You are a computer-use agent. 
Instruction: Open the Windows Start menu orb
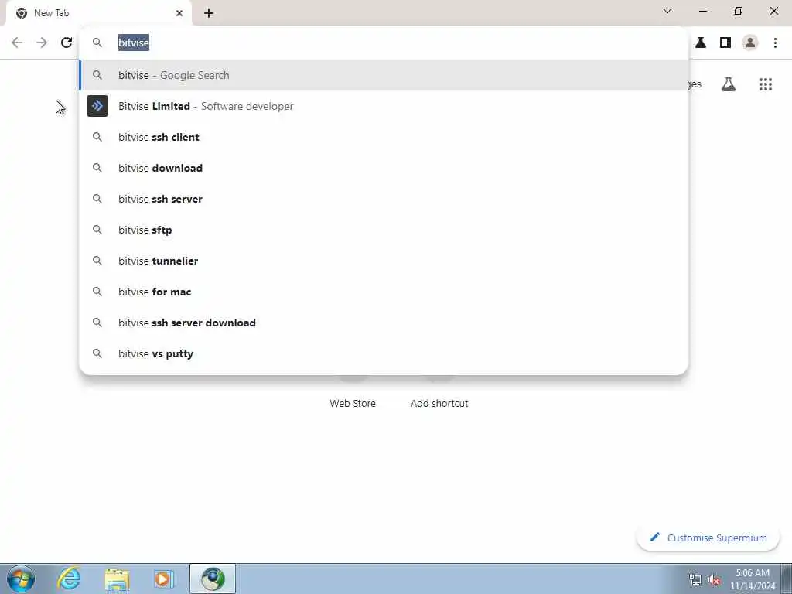click(x=21, y=579)
